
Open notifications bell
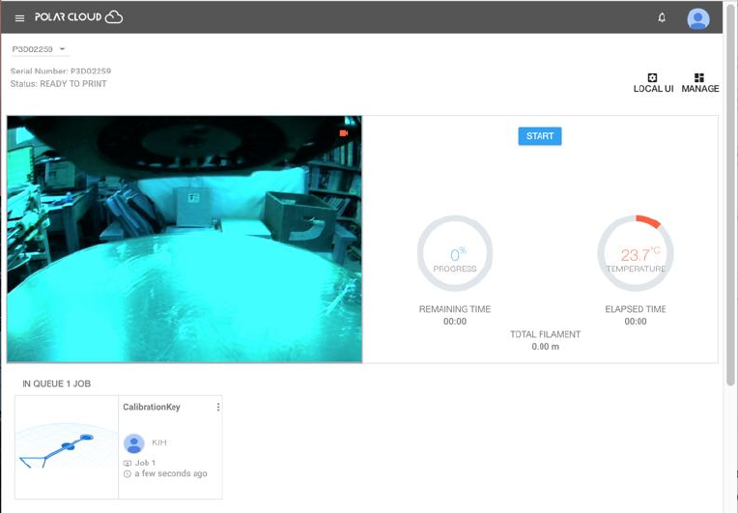coord(662,18)
